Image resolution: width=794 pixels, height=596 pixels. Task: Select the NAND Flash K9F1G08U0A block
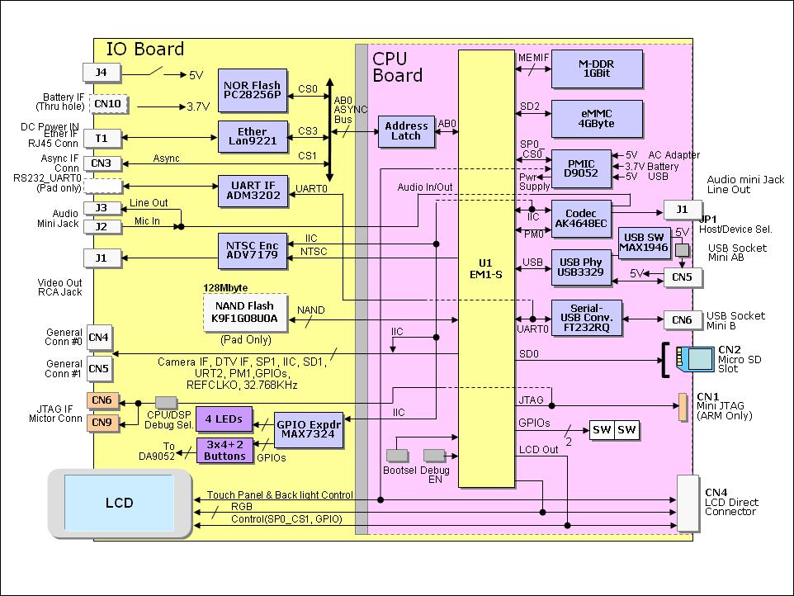pos(246,312)
